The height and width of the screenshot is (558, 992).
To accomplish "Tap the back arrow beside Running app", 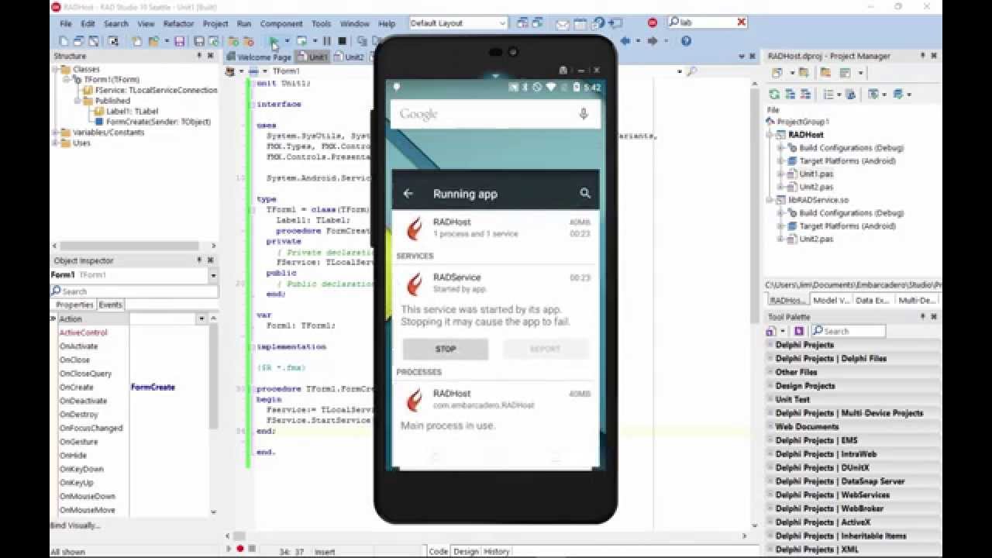I will point(408,194).
